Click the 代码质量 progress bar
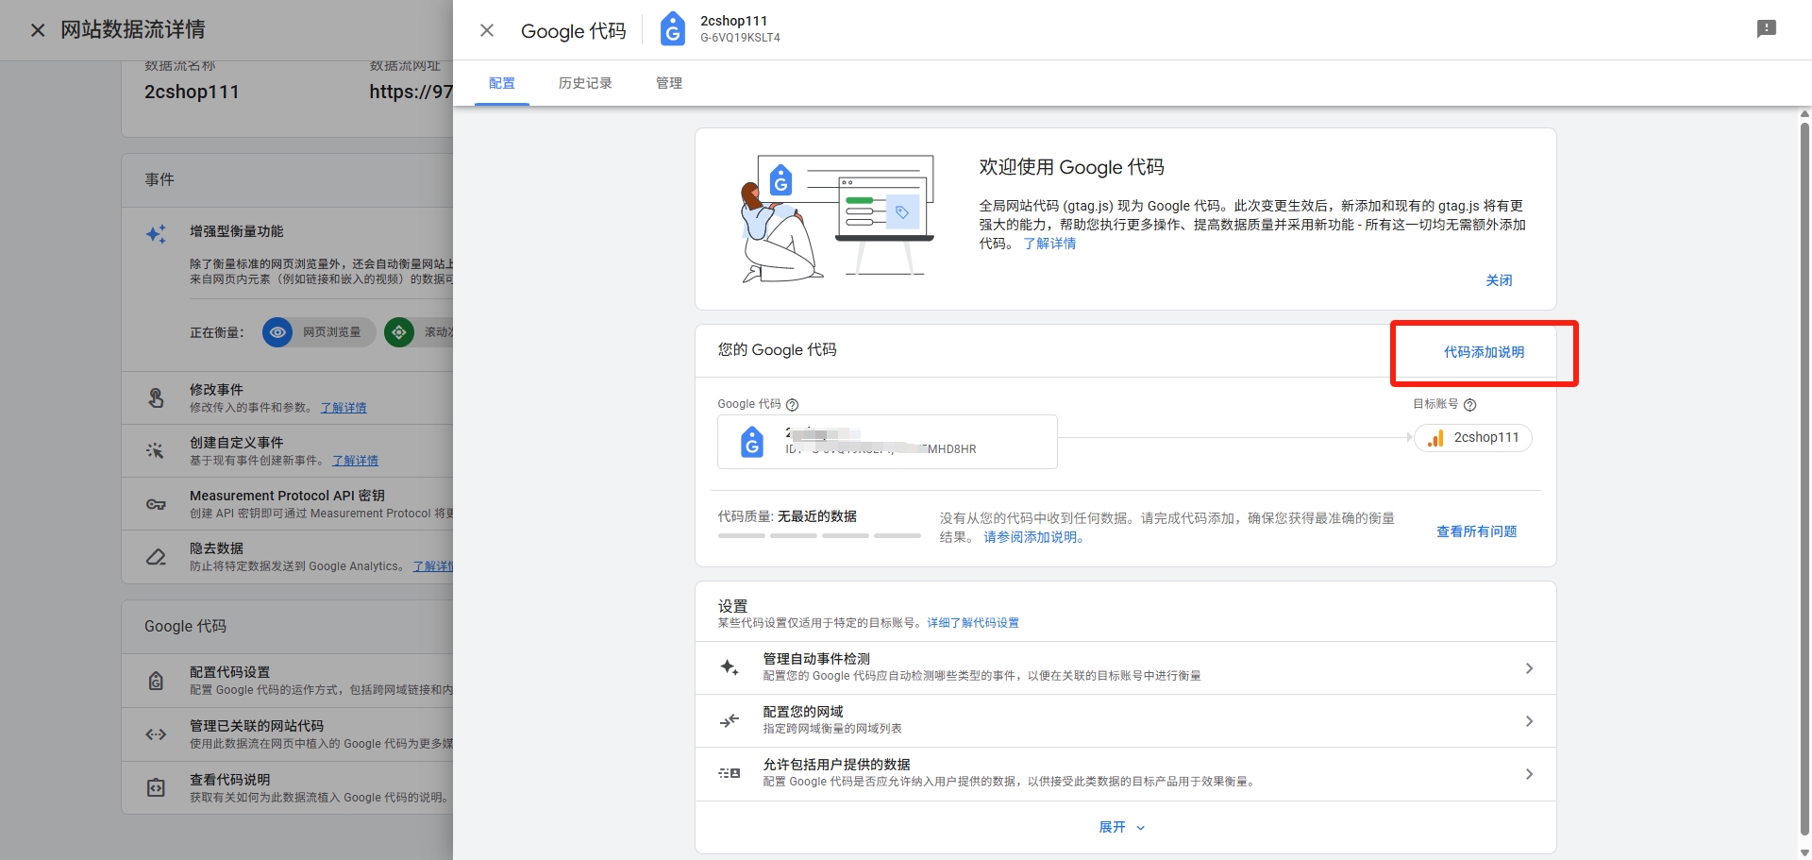Viewport: 1812px width, 860px height. [x=818, y=535]
